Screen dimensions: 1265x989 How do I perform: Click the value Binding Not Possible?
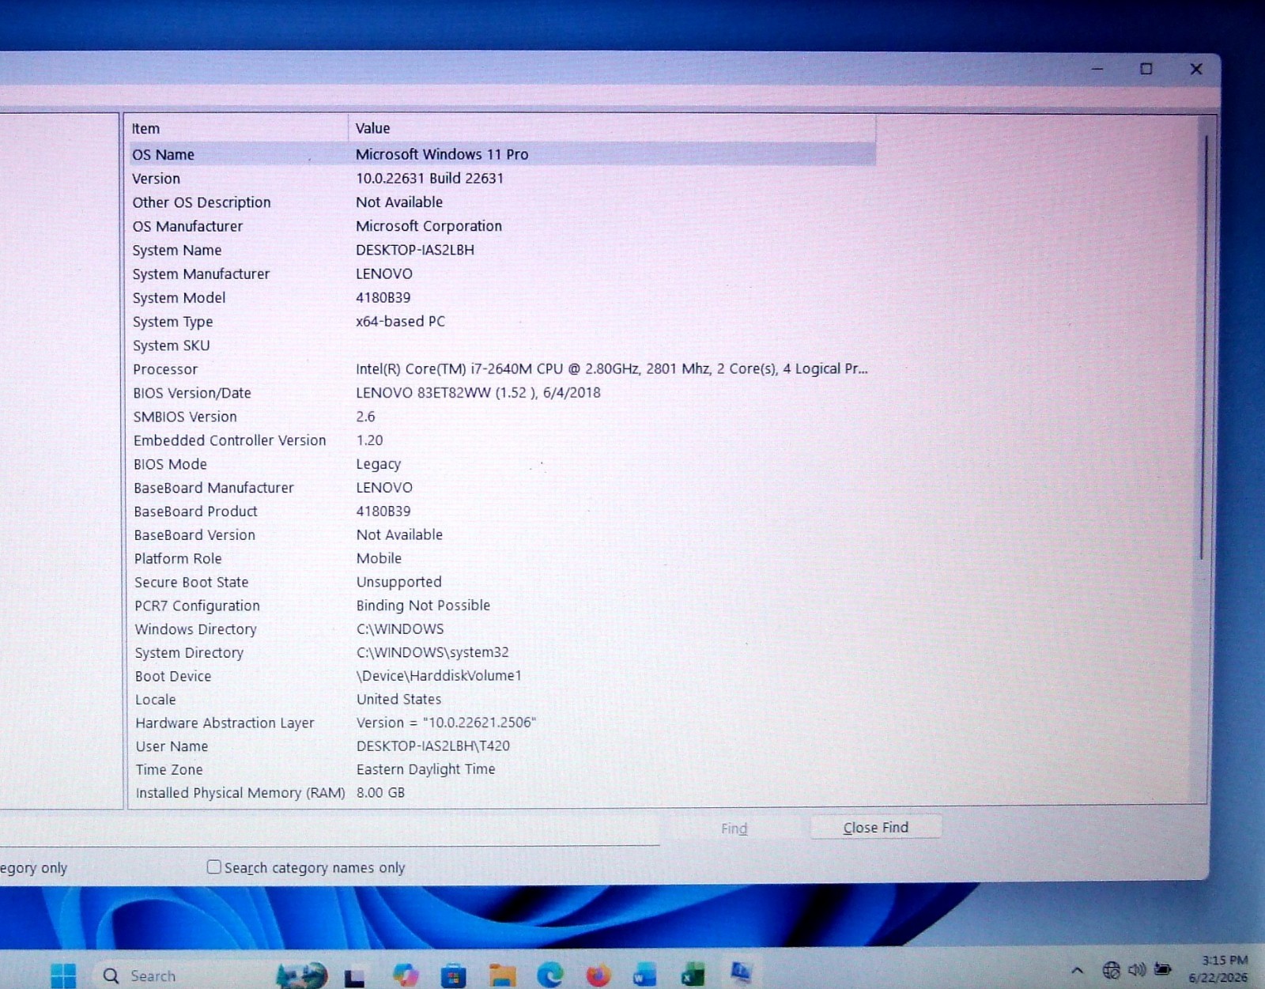click(423, 606)
